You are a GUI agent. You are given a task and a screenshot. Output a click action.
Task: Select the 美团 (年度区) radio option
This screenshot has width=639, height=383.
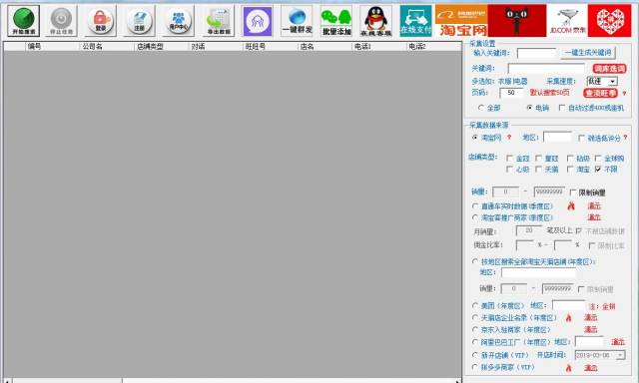coord(475,305)
